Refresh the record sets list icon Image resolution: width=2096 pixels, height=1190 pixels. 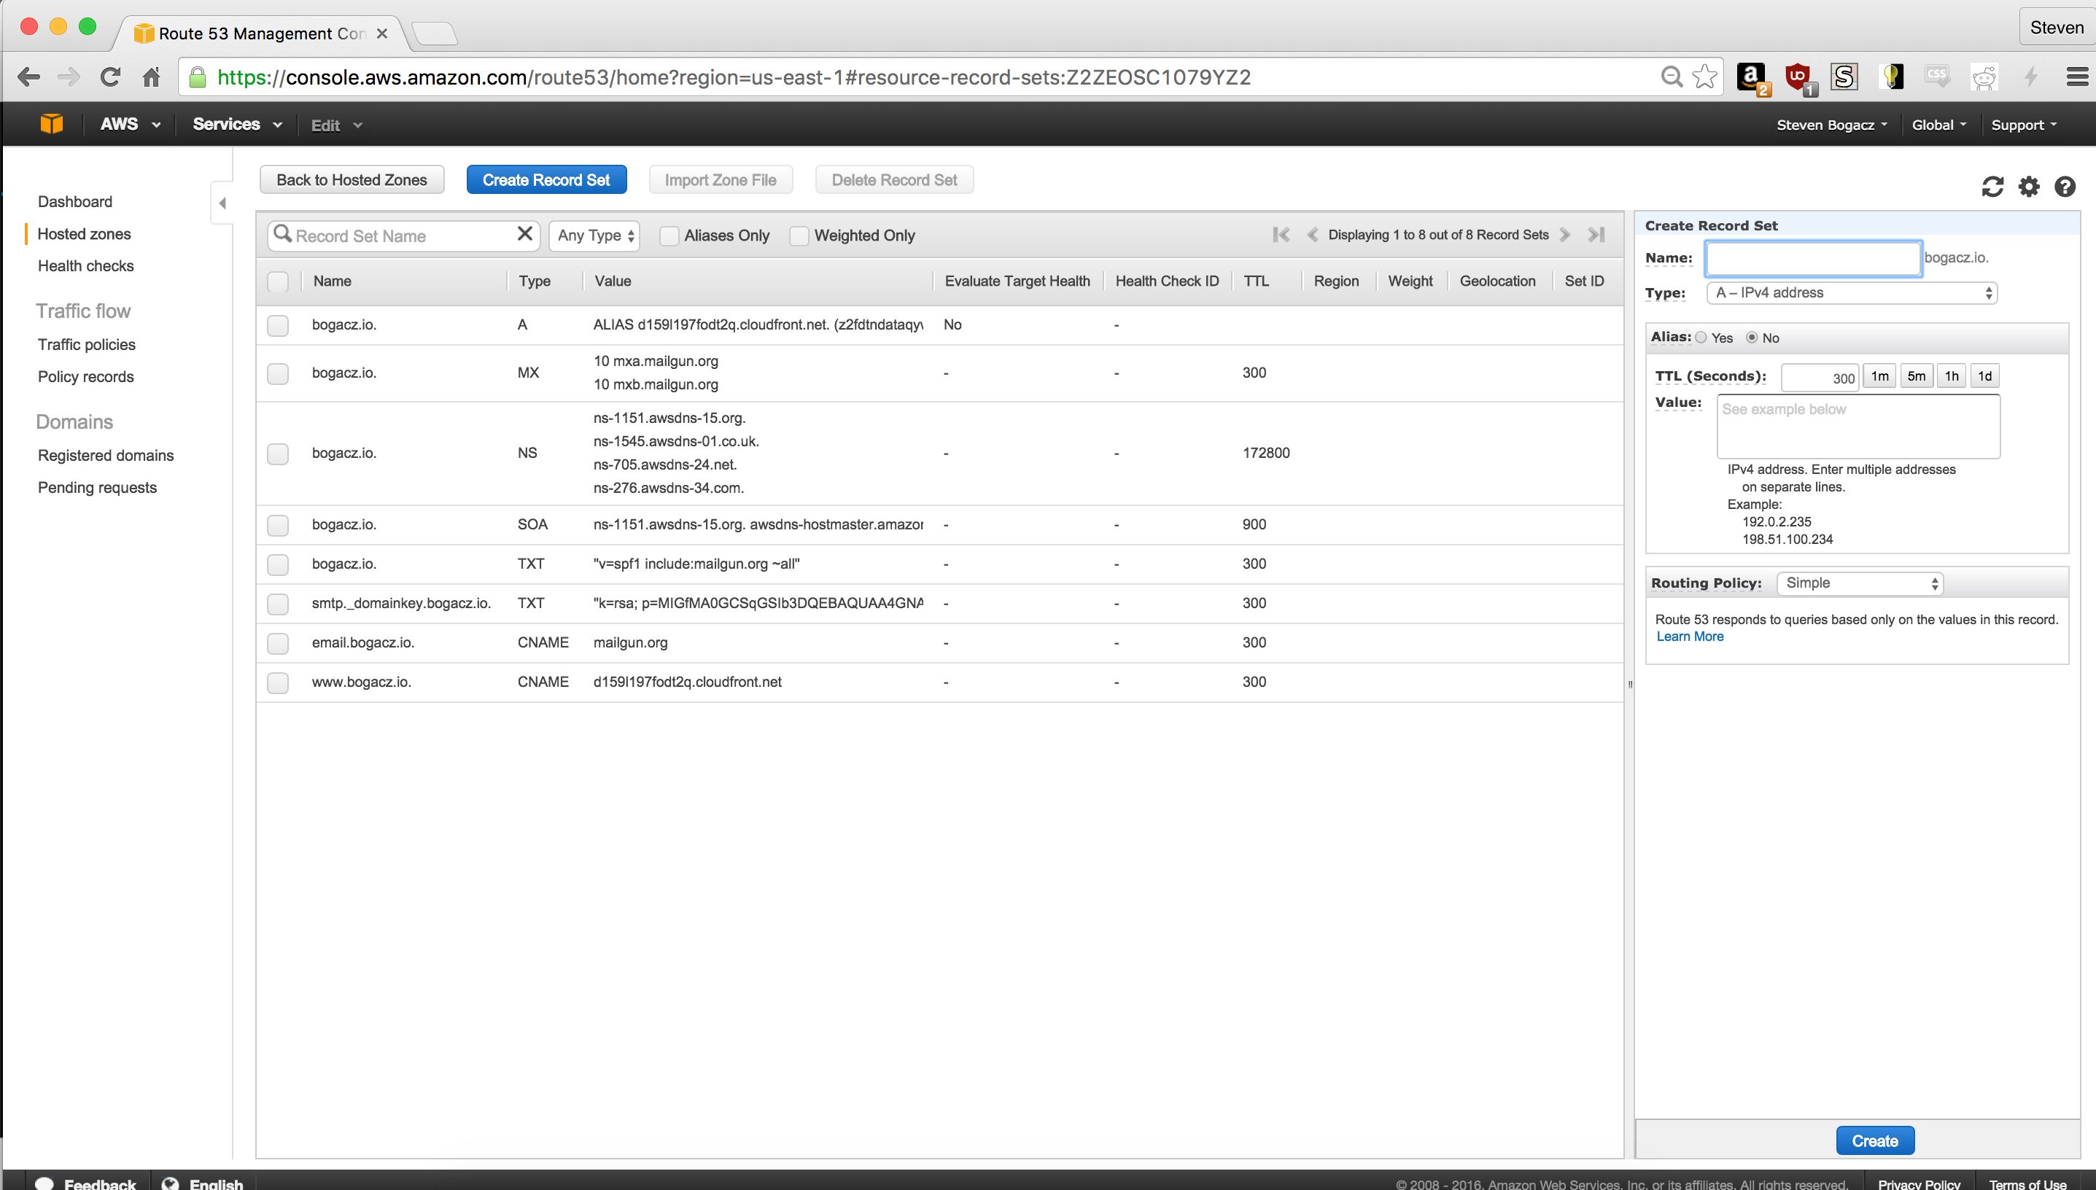[1992, 187]
